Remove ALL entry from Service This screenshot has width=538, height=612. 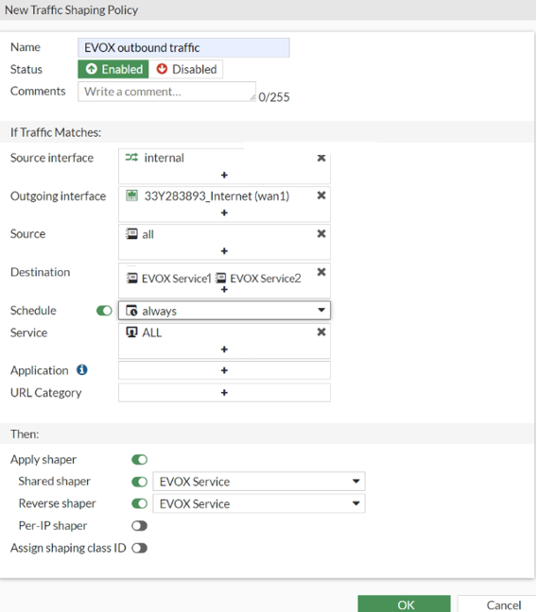(321, 332)
